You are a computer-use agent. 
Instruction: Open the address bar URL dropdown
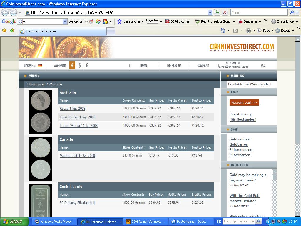tap(210, 13)
